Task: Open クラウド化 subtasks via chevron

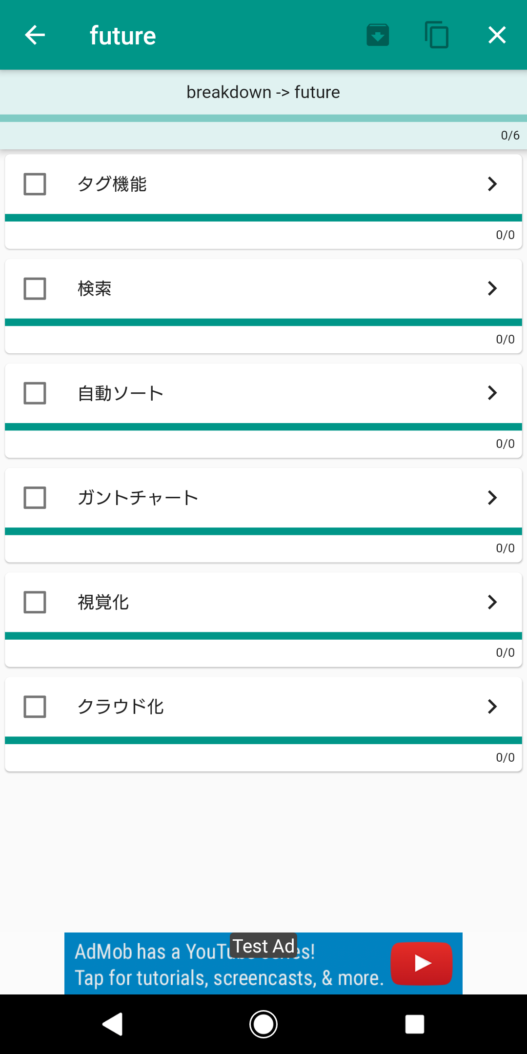Action: [x=492, y=707]
